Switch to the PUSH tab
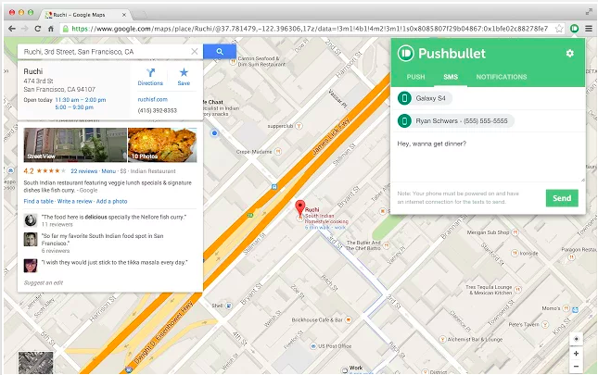Viewport: 598px width, 375px height. click(x=415, y=77)
